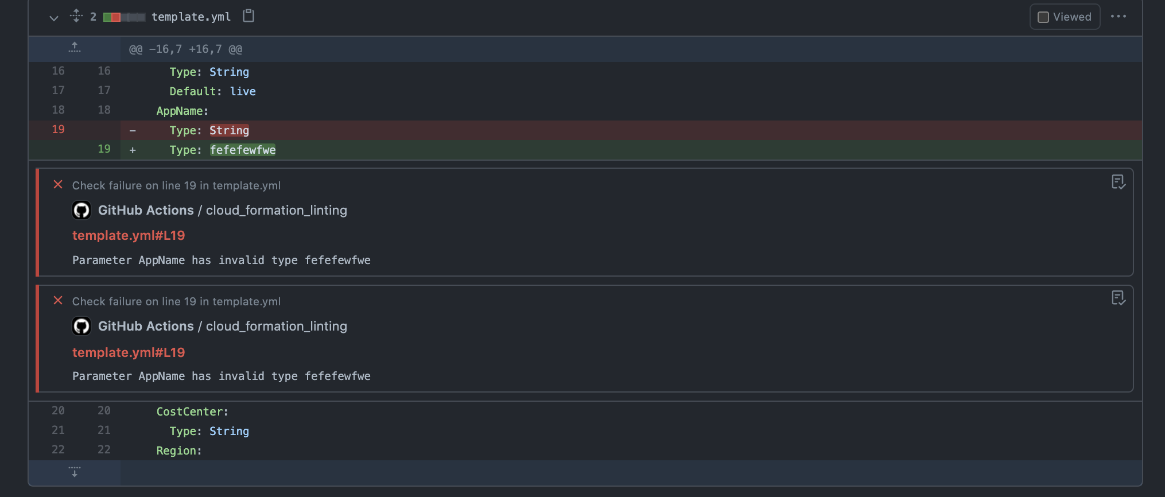Collapse the template.yml file diff chevron
This screenshot has height=497, width=1165.
pos(54,18)
